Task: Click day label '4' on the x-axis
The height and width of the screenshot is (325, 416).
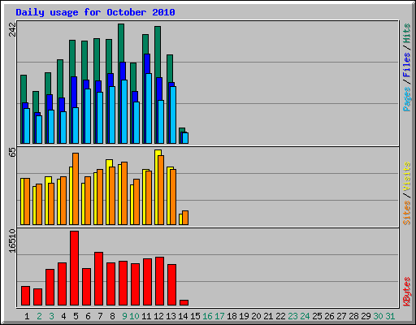Action: coord(63,316)
